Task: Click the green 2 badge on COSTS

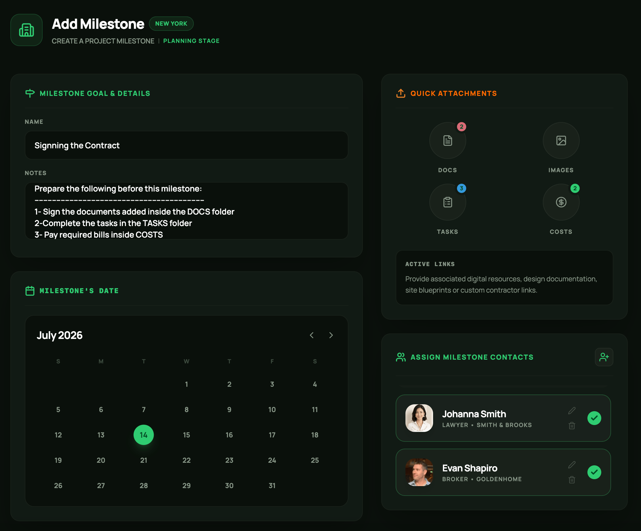Action: tap(575, 188)
